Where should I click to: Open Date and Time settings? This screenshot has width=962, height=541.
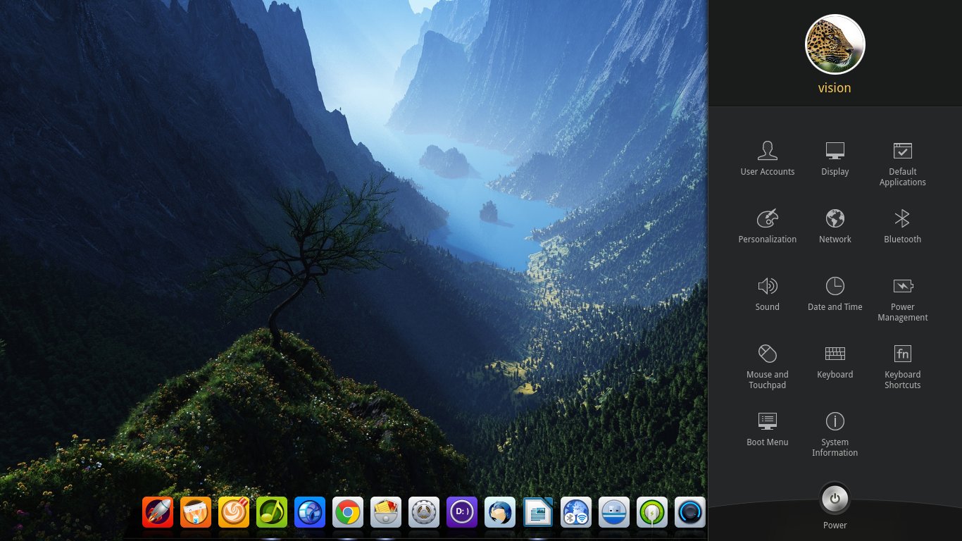[835, 293]
